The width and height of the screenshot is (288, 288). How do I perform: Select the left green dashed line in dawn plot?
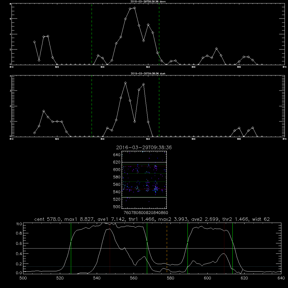[x=92, y=34]
